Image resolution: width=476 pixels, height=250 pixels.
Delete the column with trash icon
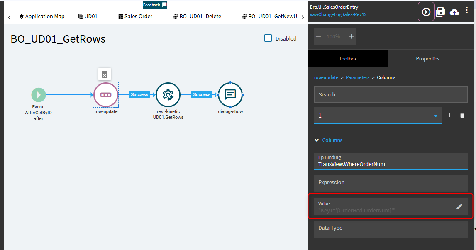[462, 115]
